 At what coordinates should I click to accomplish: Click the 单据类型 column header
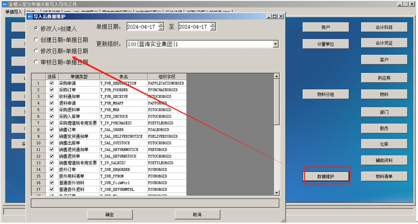(79, 76)
